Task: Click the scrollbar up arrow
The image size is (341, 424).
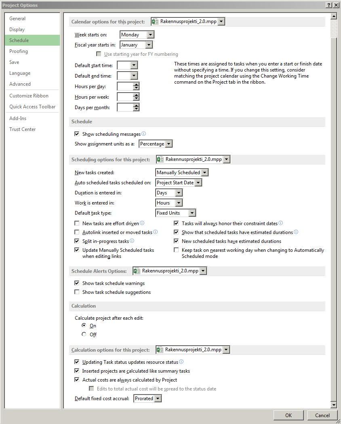Action: 334,16
